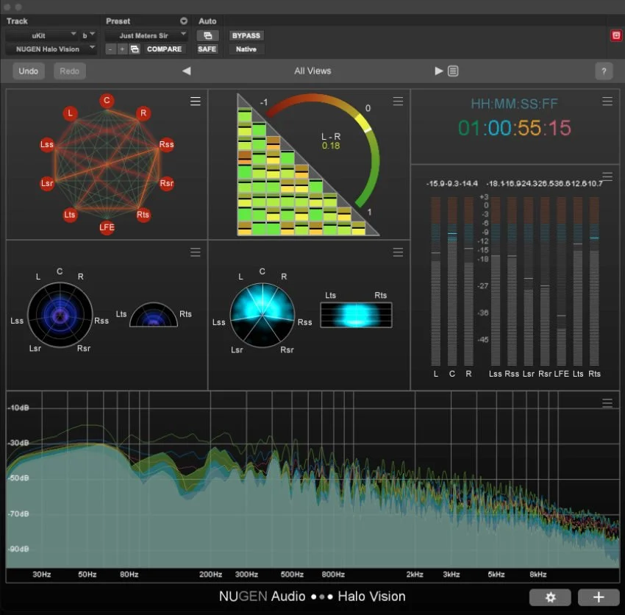Select the Rsr channel node in network view
The width and height of the screenshot is (625, 615).
[167, 183]
